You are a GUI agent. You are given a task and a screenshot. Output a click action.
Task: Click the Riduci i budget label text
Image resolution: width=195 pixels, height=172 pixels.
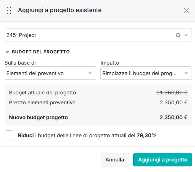87,135
